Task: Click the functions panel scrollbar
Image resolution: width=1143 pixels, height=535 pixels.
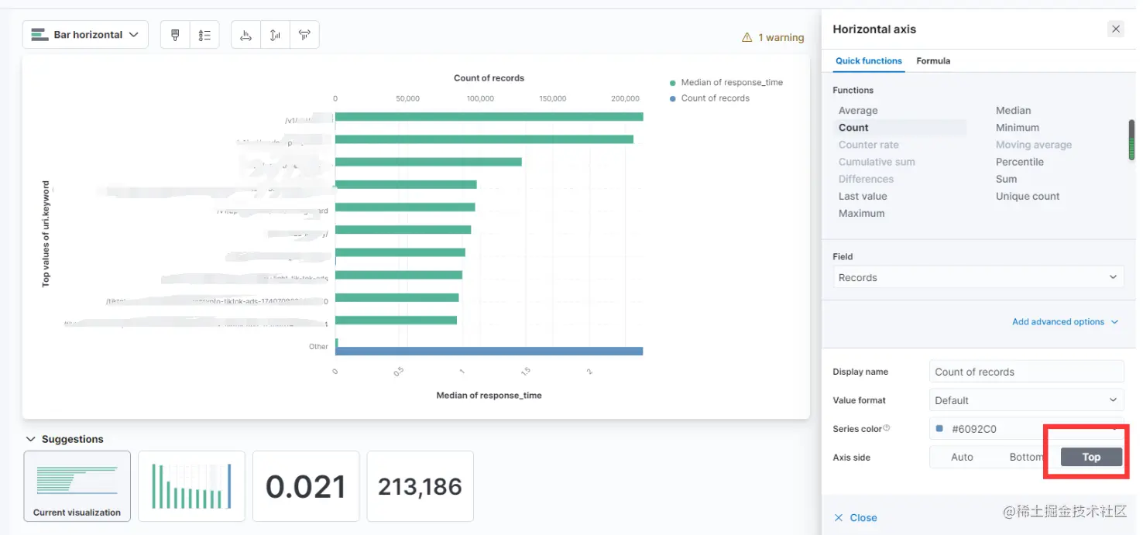Action: [1131, 140]
